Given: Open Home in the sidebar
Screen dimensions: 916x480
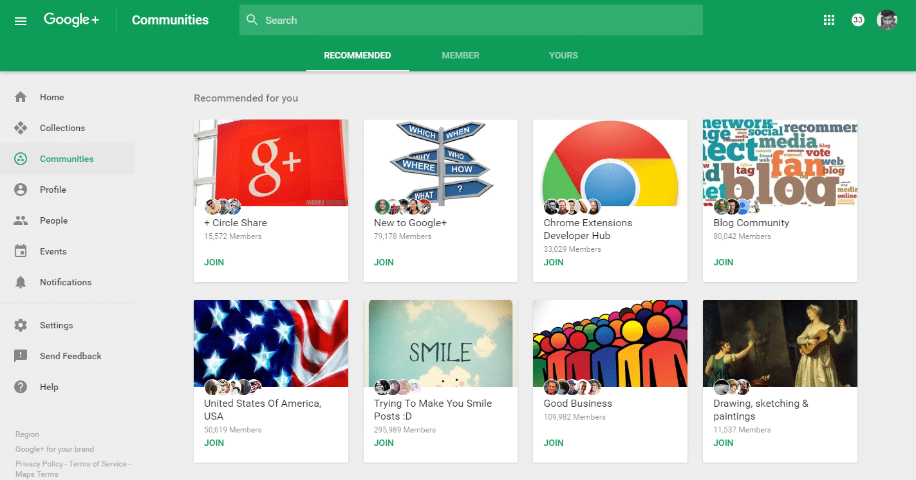Looking at the screenshot, I should (x=68, y=97).
